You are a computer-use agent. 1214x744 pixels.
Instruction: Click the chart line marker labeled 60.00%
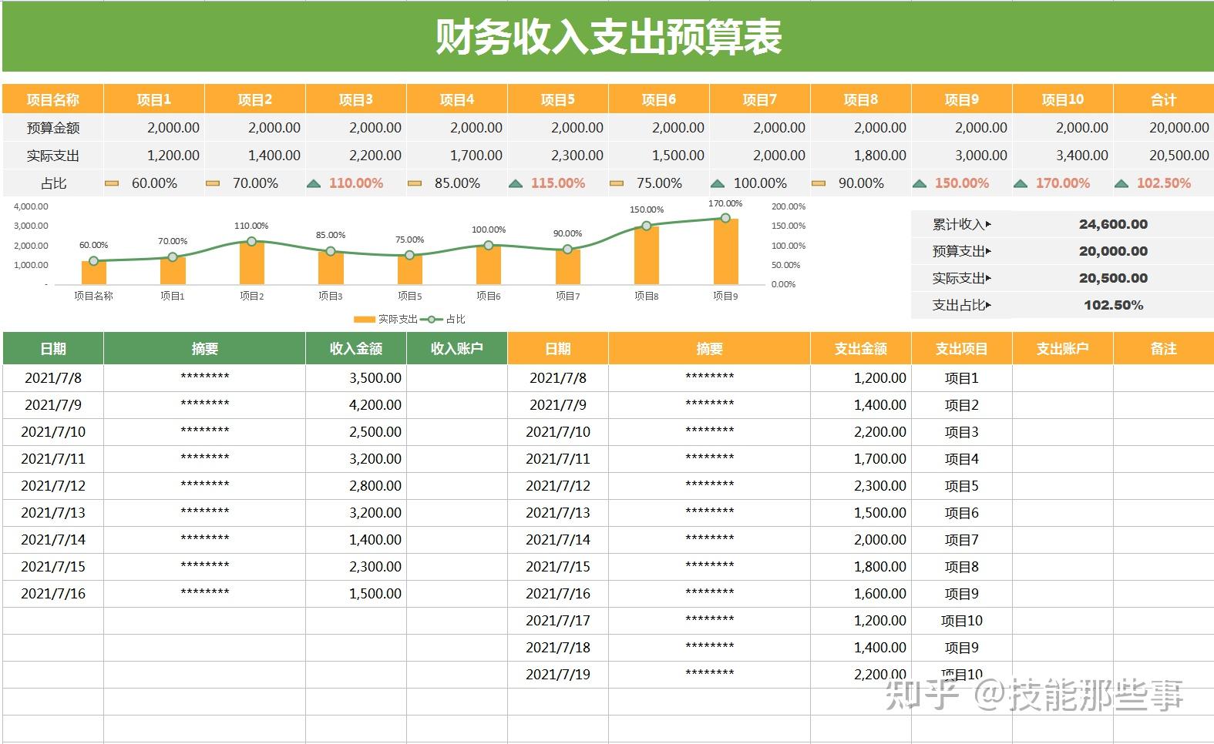[93, 261]
